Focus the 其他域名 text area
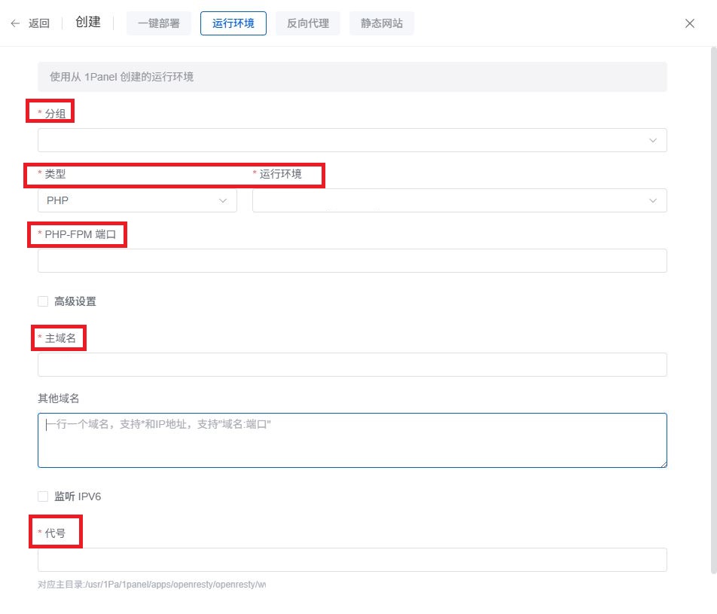This screenshot has height=614, width=717. click(352, 440)
